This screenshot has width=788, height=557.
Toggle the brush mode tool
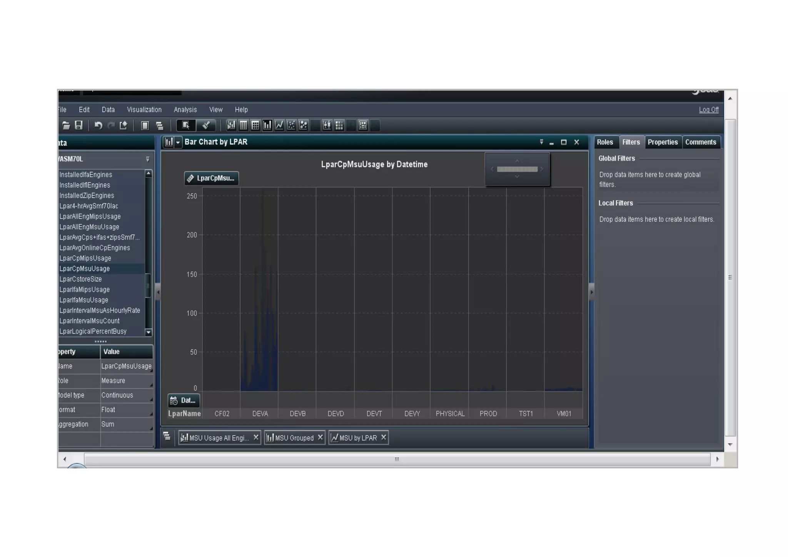(206, 125)
